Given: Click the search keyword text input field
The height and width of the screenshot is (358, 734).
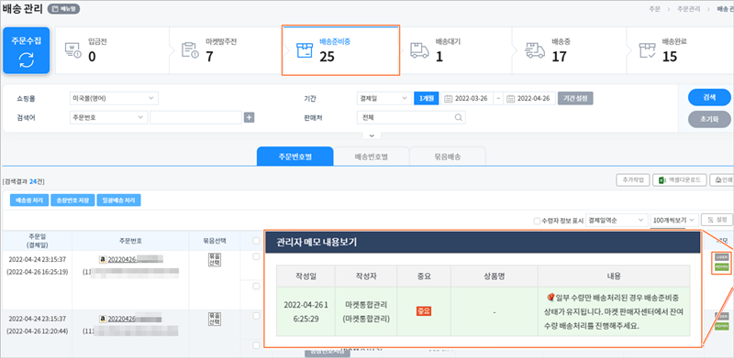Looking at the screenshot, I should 195,118.
